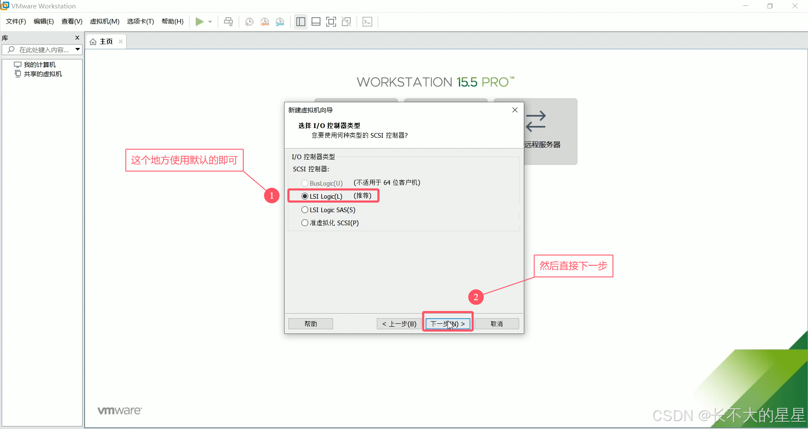Image resolution: width=808 pixels, height=429 pixels.
Task: Open the 文件(F) menu
Action: [16, 21]
